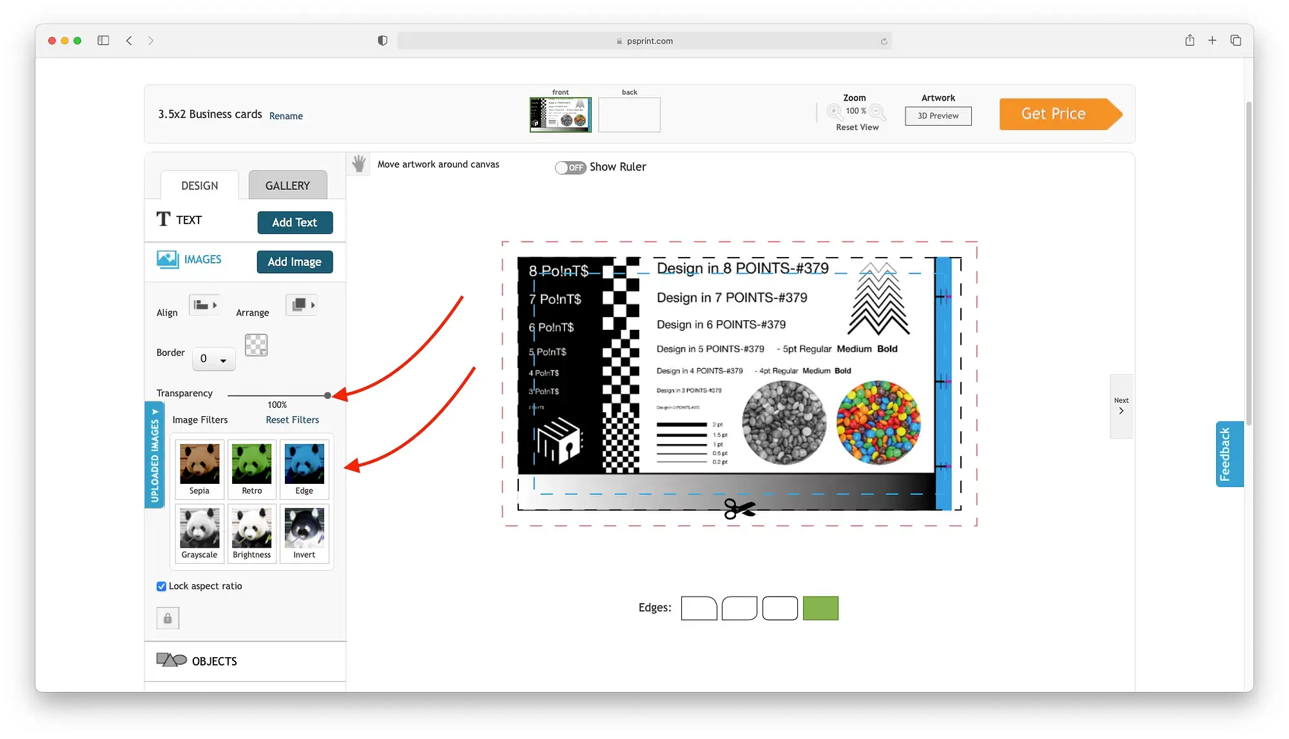Click the Edge image filter icon
The image size is (1289, 739).
(x=304, y=464)
